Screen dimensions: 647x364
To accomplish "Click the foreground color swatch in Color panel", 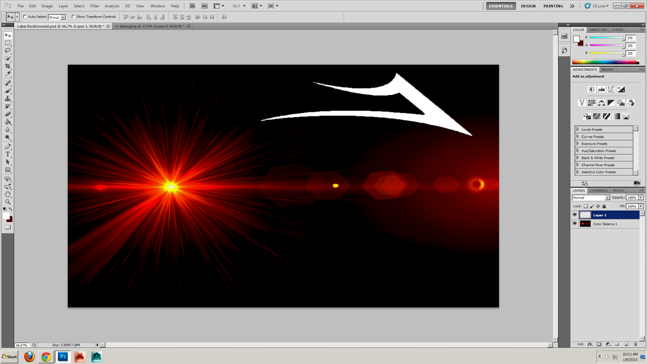I will point(576,39).
